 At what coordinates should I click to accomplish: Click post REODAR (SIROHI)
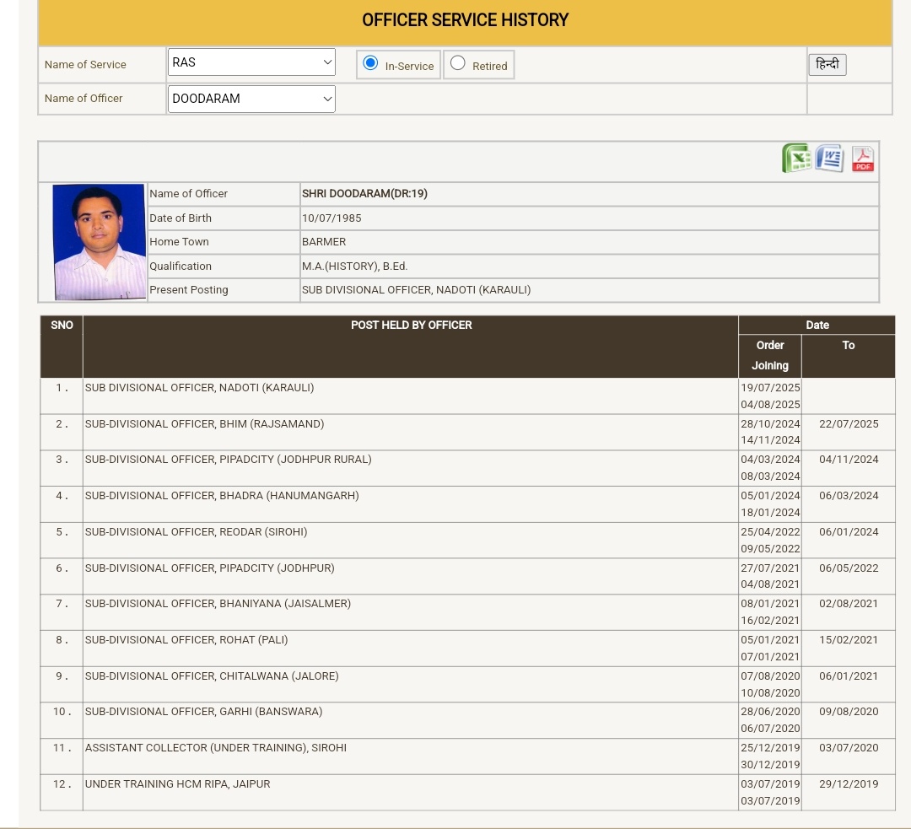coord(196,531)
